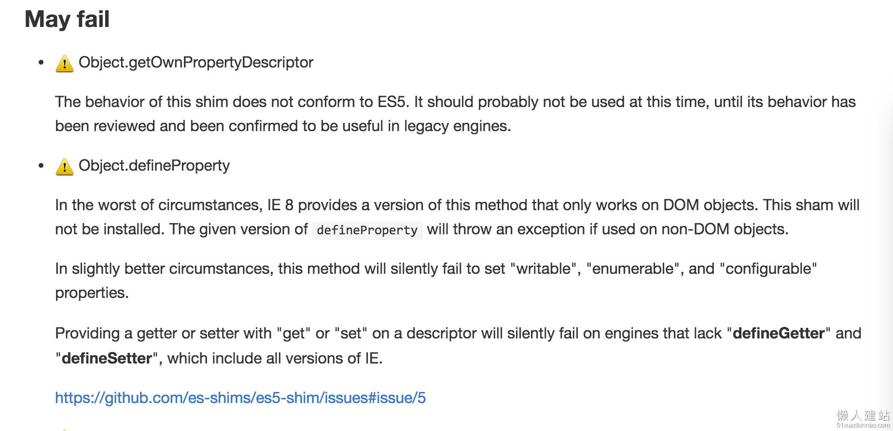Click the warning icon beside Object.getOwnPropertyDescriptor
The height and width of the screenshot is (431, 893).
(x=64, y=63)
